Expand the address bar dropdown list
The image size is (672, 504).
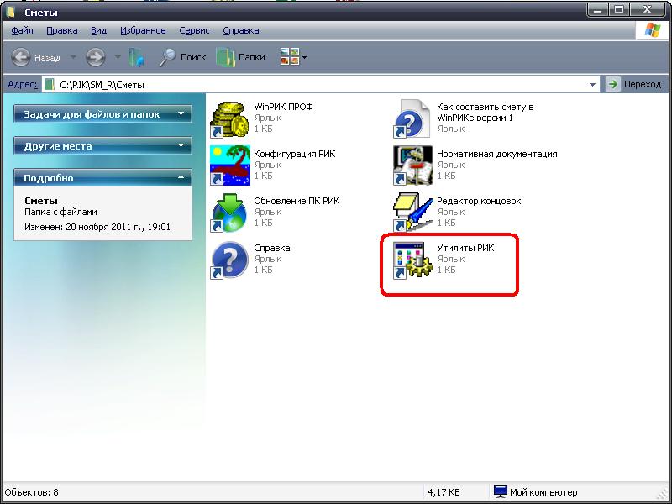tap(592, 85)
